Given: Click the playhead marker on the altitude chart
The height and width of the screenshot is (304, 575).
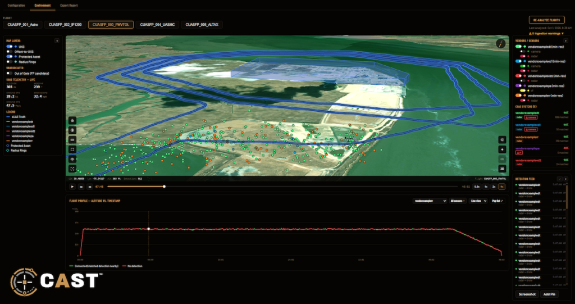Looking at the screenshot, I should tap(148, 229).
